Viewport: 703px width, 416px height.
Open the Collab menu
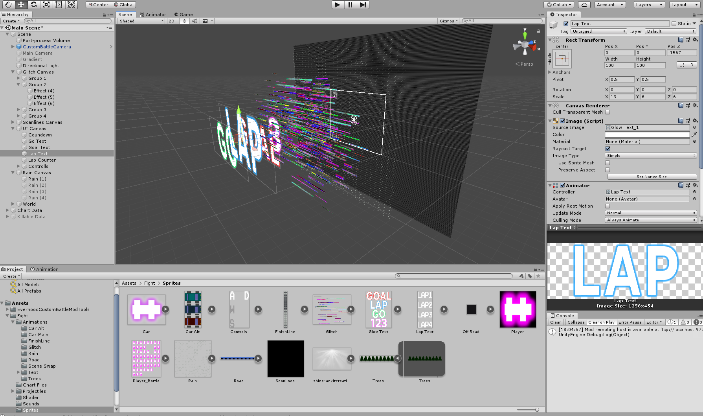[x=559, y=5]
